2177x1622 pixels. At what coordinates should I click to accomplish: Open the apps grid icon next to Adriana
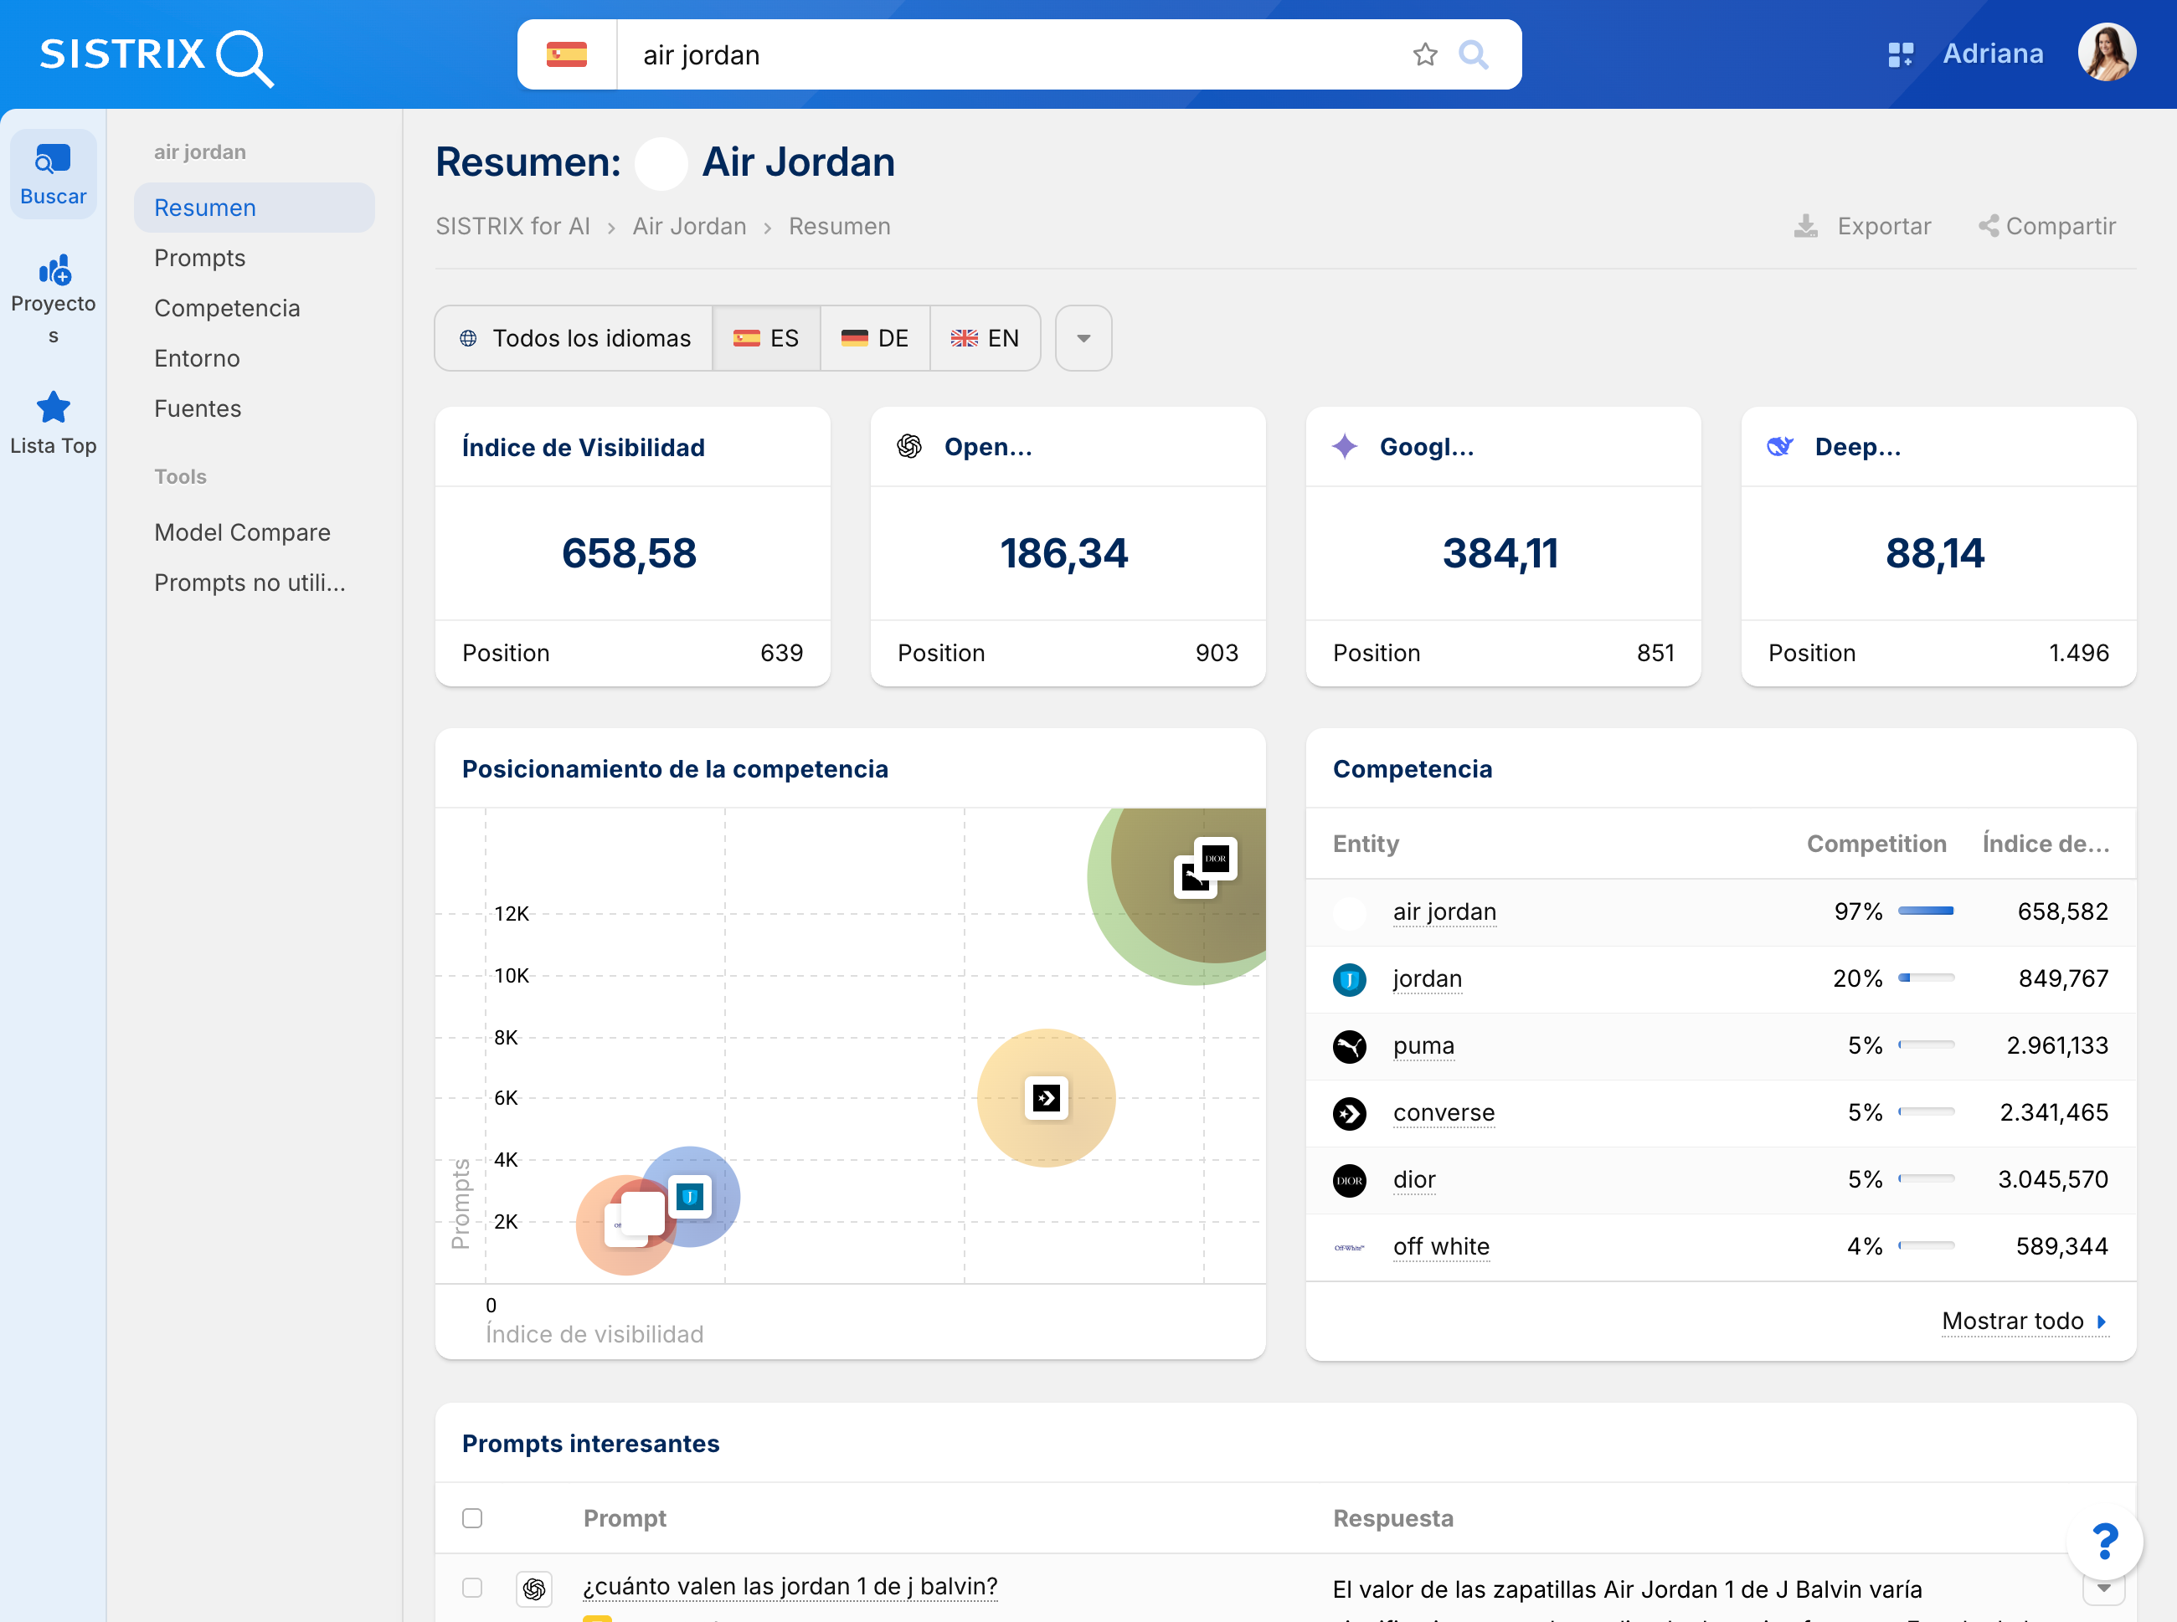(x=1900, y=55)
